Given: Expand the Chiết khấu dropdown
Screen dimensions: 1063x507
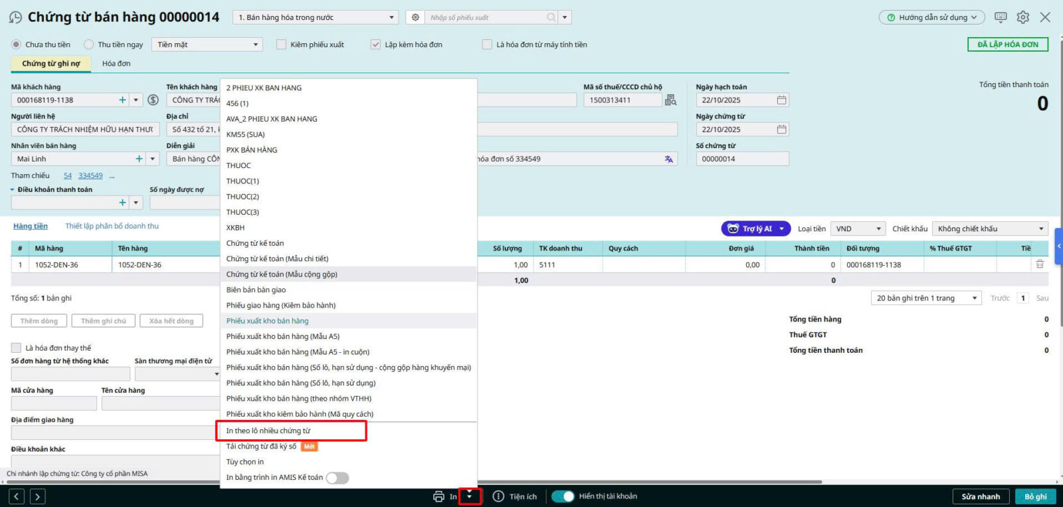Looking at the screenshot, I should coord(989,229).
